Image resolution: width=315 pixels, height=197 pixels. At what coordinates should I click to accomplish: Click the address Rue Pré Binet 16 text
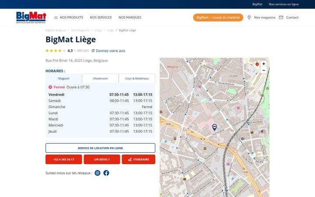click(77, 60)
